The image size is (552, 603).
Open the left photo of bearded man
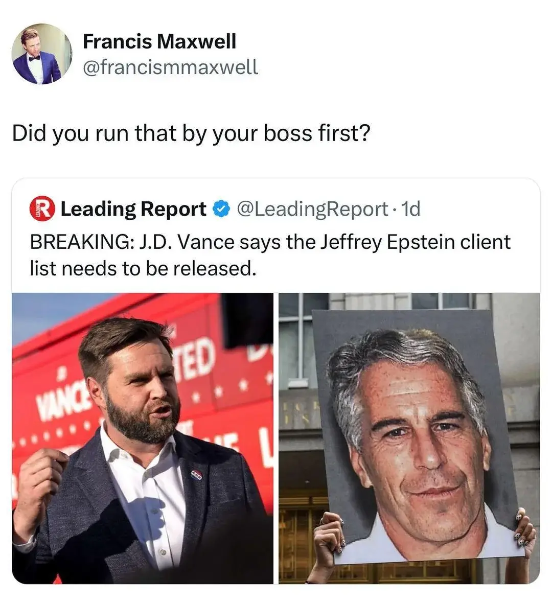tap(143, 438)
